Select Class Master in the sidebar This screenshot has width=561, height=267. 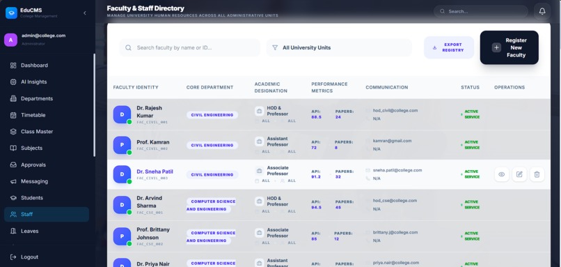pos(47,132)
